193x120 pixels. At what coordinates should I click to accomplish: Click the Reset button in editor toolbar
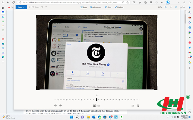tap(36, 7)
